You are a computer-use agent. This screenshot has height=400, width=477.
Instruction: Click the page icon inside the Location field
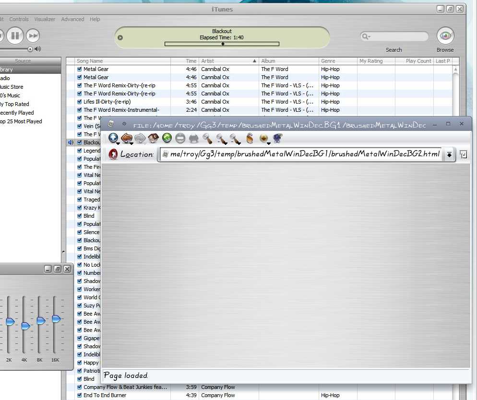(165, 154)
